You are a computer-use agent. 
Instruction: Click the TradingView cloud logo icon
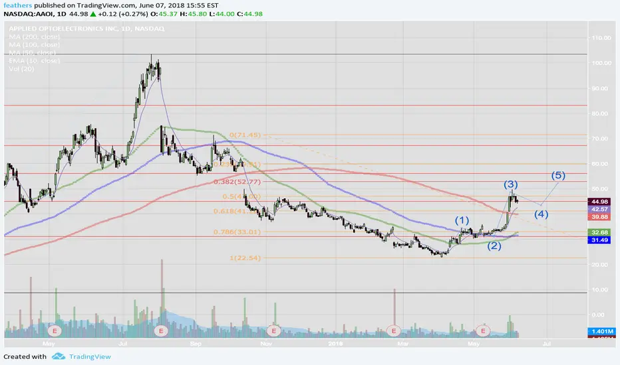[x=59, y=356]
